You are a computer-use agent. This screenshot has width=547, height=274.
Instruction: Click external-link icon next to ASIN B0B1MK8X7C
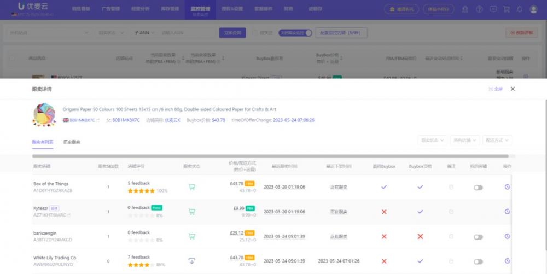pyautogui.click(x=98, y=120)
